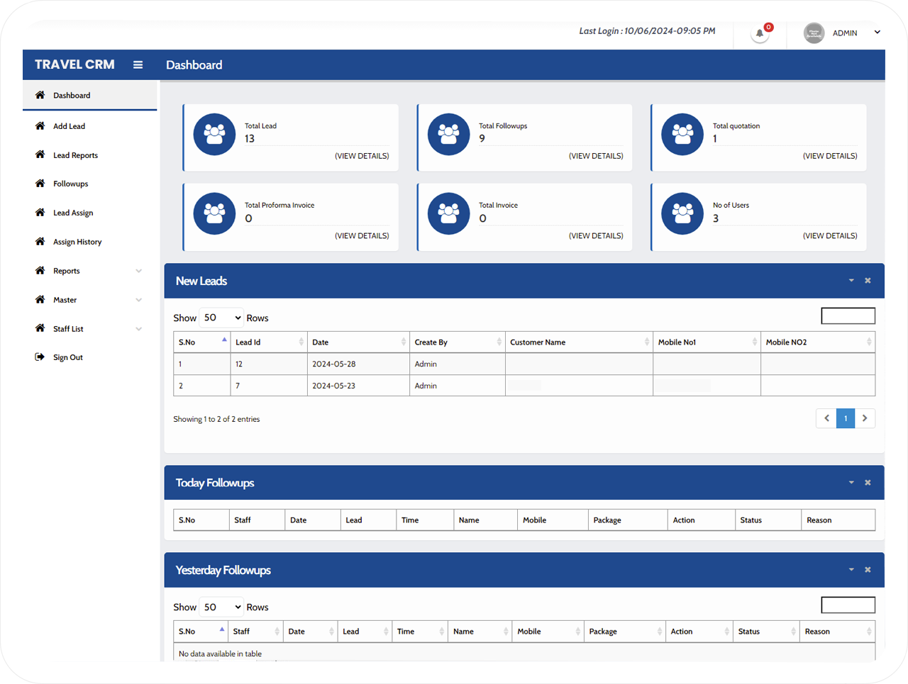Click the Total quotation people icon

click(x=682, y=134)
